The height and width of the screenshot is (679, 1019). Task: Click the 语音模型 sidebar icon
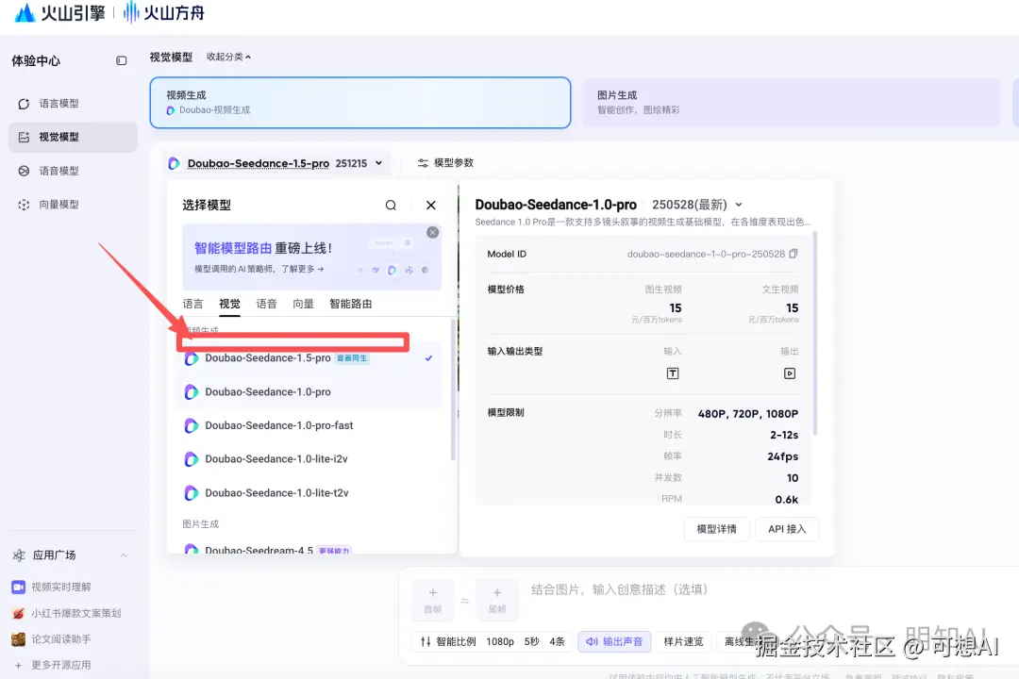click(24, 171)
